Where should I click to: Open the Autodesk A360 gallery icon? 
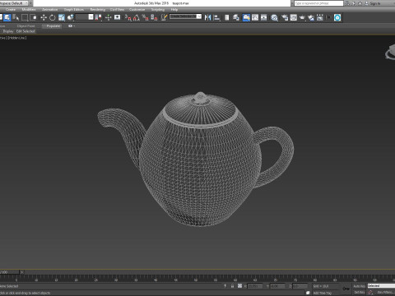[x=320, y=17]
